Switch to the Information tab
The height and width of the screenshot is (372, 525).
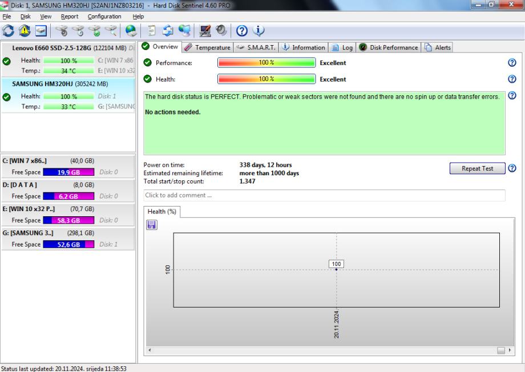[304, 47]
